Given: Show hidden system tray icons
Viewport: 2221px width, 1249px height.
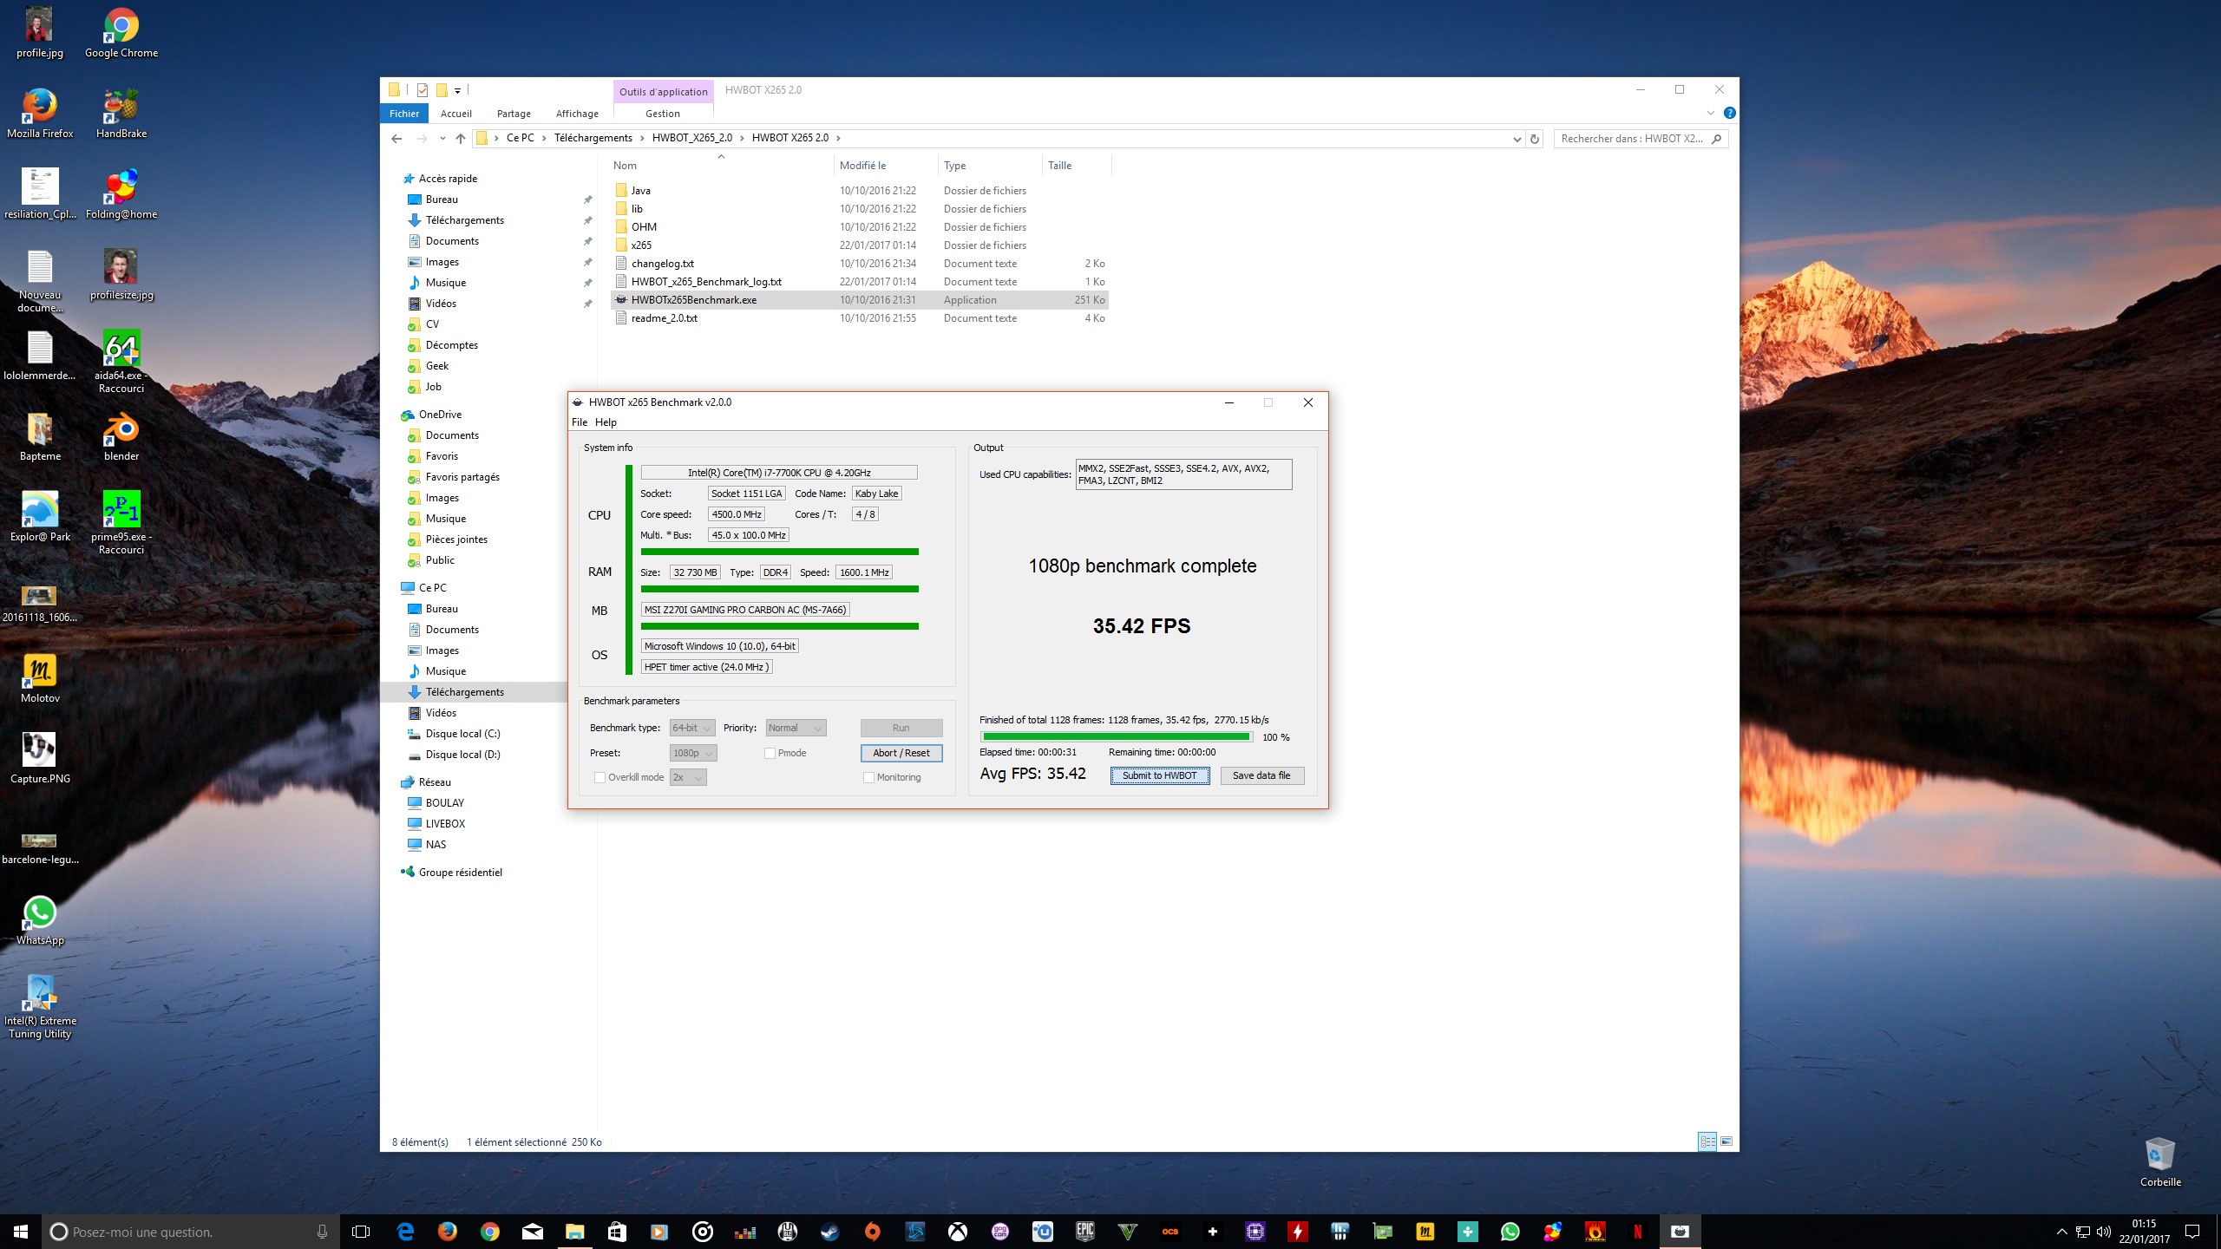Looking at the screenshot, I should click(x=2062, y=1232).
